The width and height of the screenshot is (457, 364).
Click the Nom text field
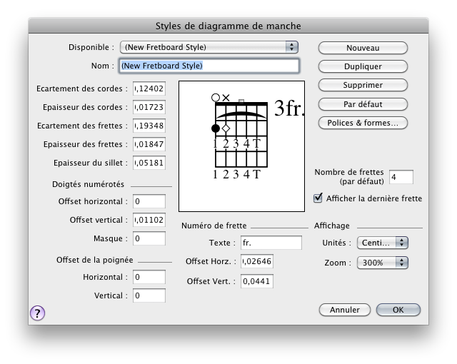(208, 66)
